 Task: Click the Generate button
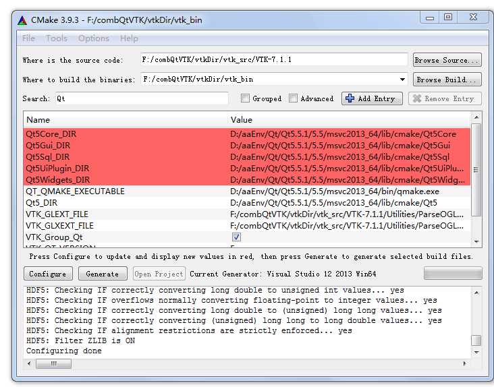[103, 274]
